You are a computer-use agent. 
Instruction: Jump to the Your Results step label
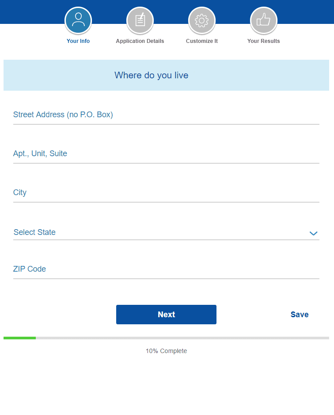(264, 41)
